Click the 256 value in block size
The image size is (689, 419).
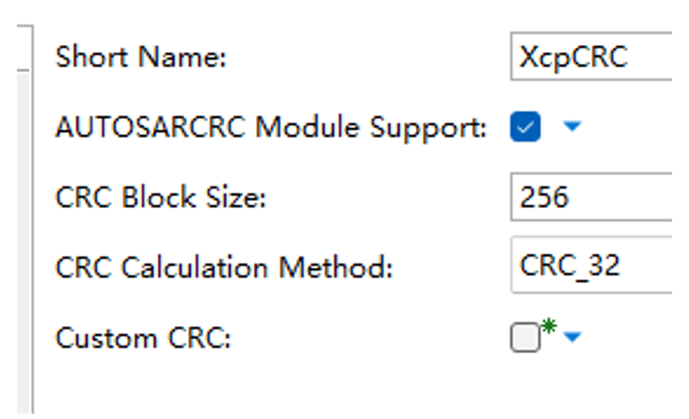coord(544,197)
